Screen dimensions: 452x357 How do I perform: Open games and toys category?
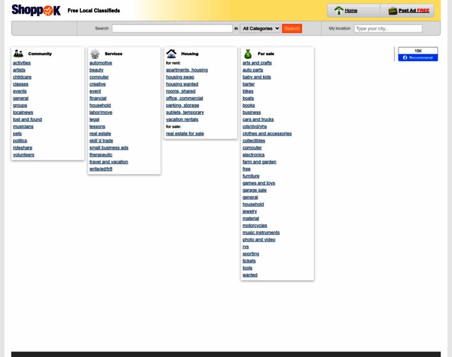tap(259, 183)
